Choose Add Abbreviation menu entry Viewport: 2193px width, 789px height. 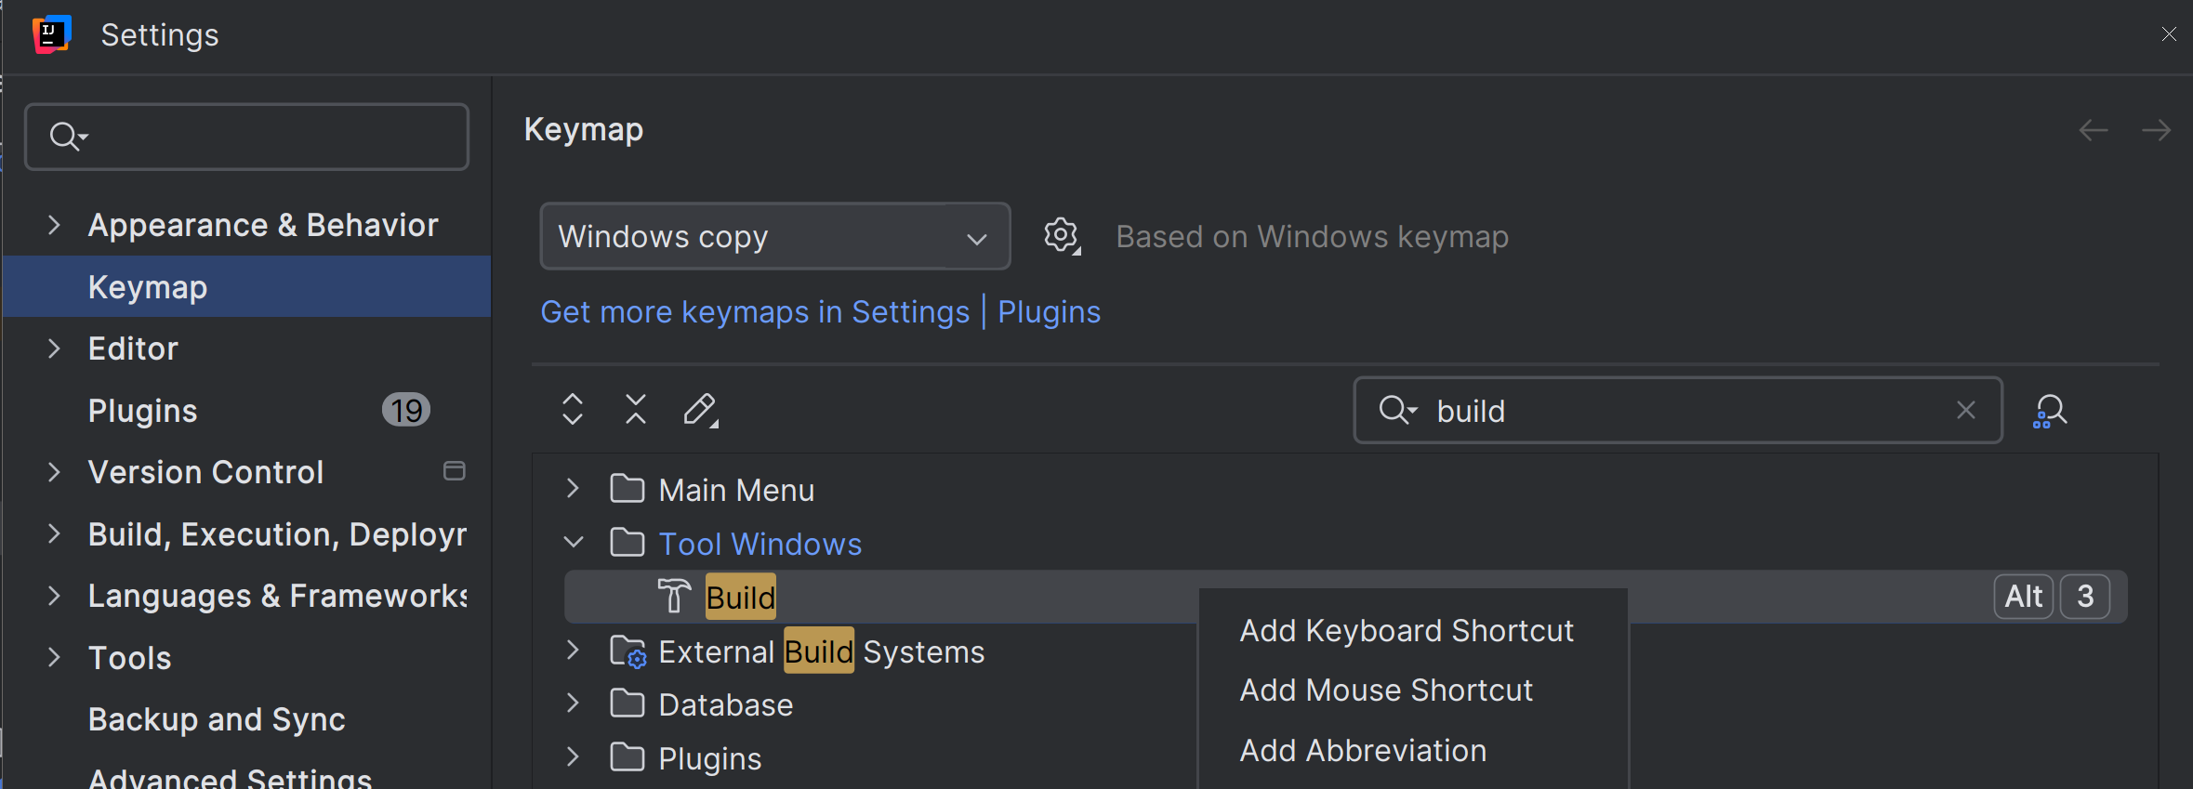1363,751
